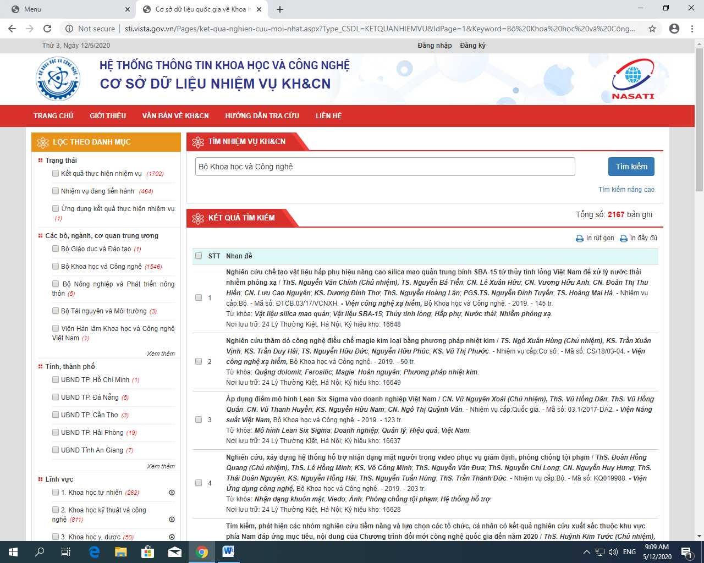This screenshot has height=563, width=704.
Task: Click the 'In rút gọn' printer icon
Action: click(x=579, y=239)
